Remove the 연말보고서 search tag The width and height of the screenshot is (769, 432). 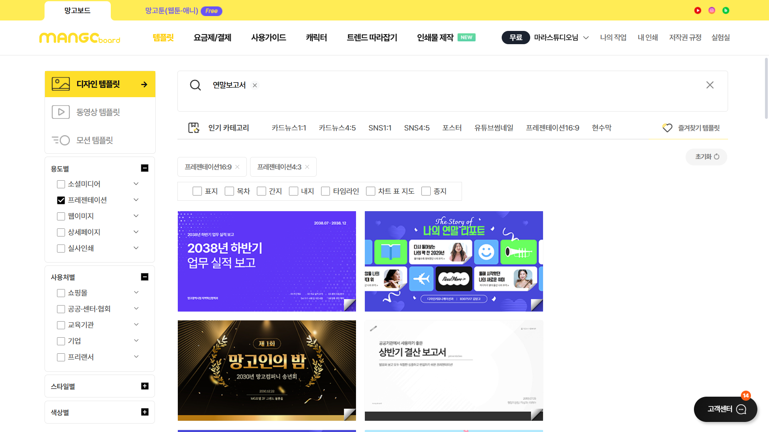255,85
